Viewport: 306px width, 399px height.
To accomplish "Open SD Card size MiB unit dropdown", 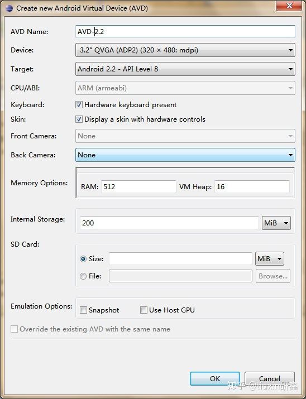I will point(270,259).
